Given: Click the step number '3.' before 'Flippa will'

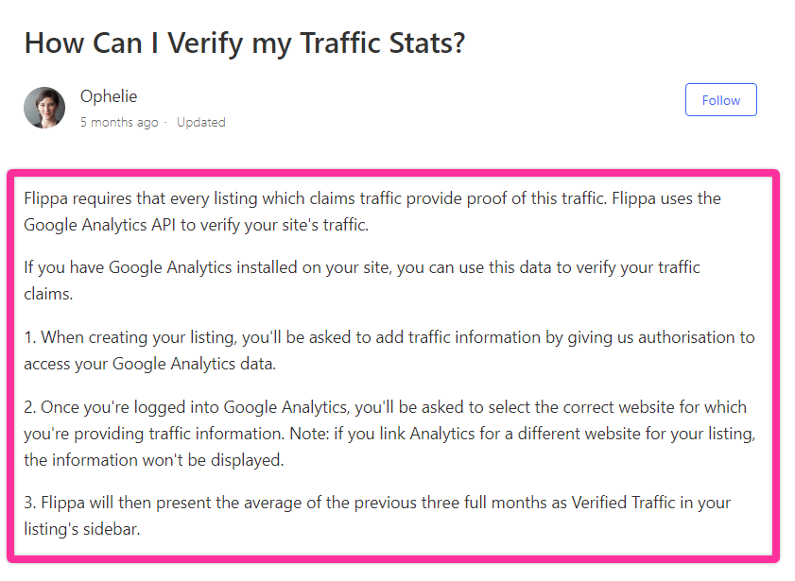Looking at the screenshot, I should tap(30, 503).
